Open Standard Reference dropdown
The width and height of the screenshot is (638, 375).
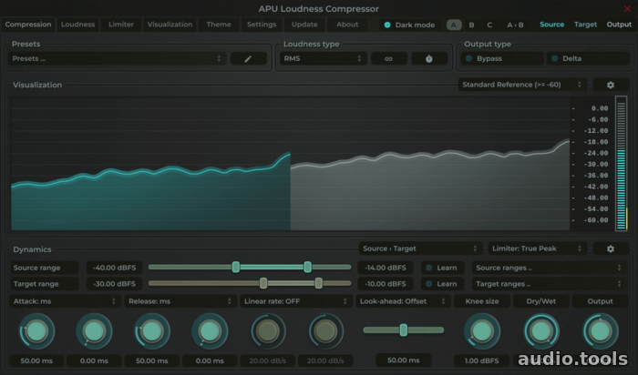[x=522, y=85]
